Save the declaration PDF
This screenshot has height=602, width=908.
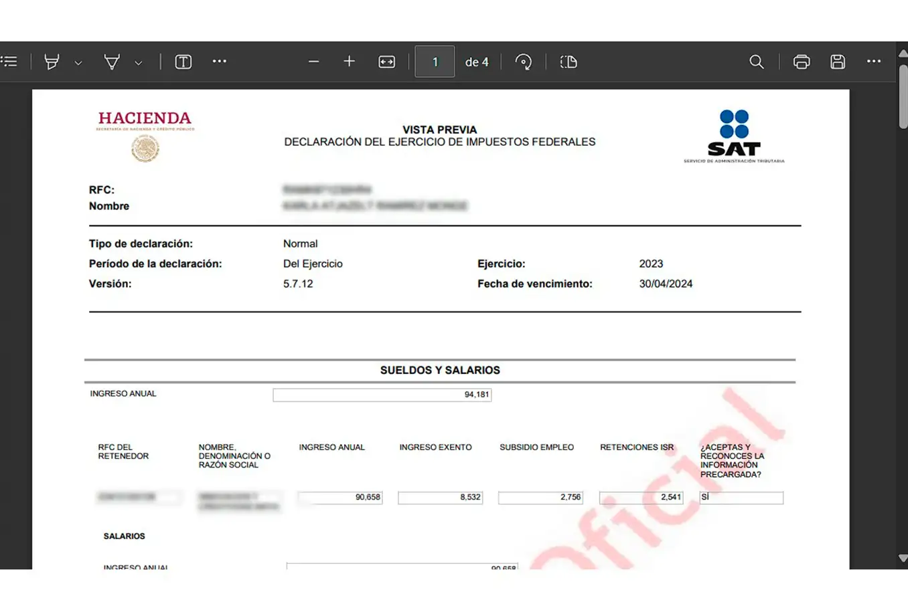click(x=837, y=61)
